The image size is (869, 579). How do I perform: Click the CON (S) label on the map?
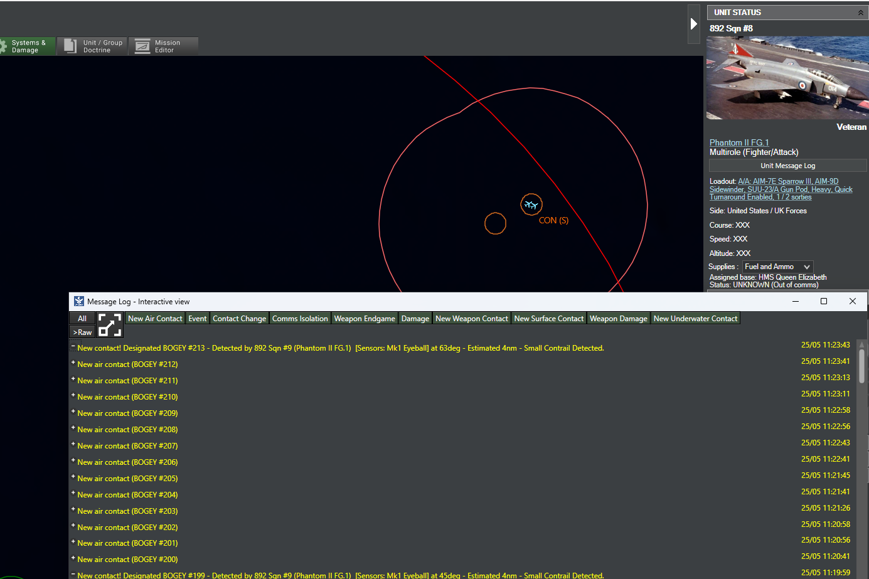(x=553, y=221)
